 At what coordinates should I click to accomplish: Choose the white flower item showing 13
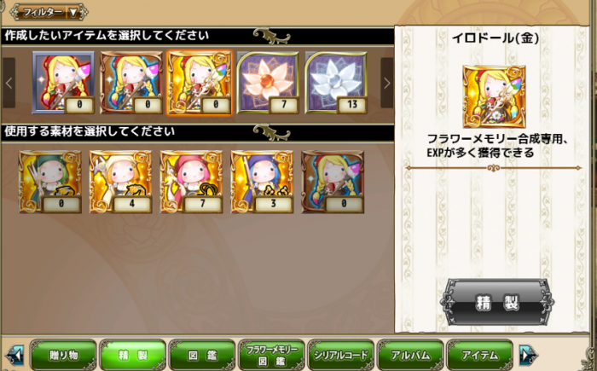pos(336,83)
